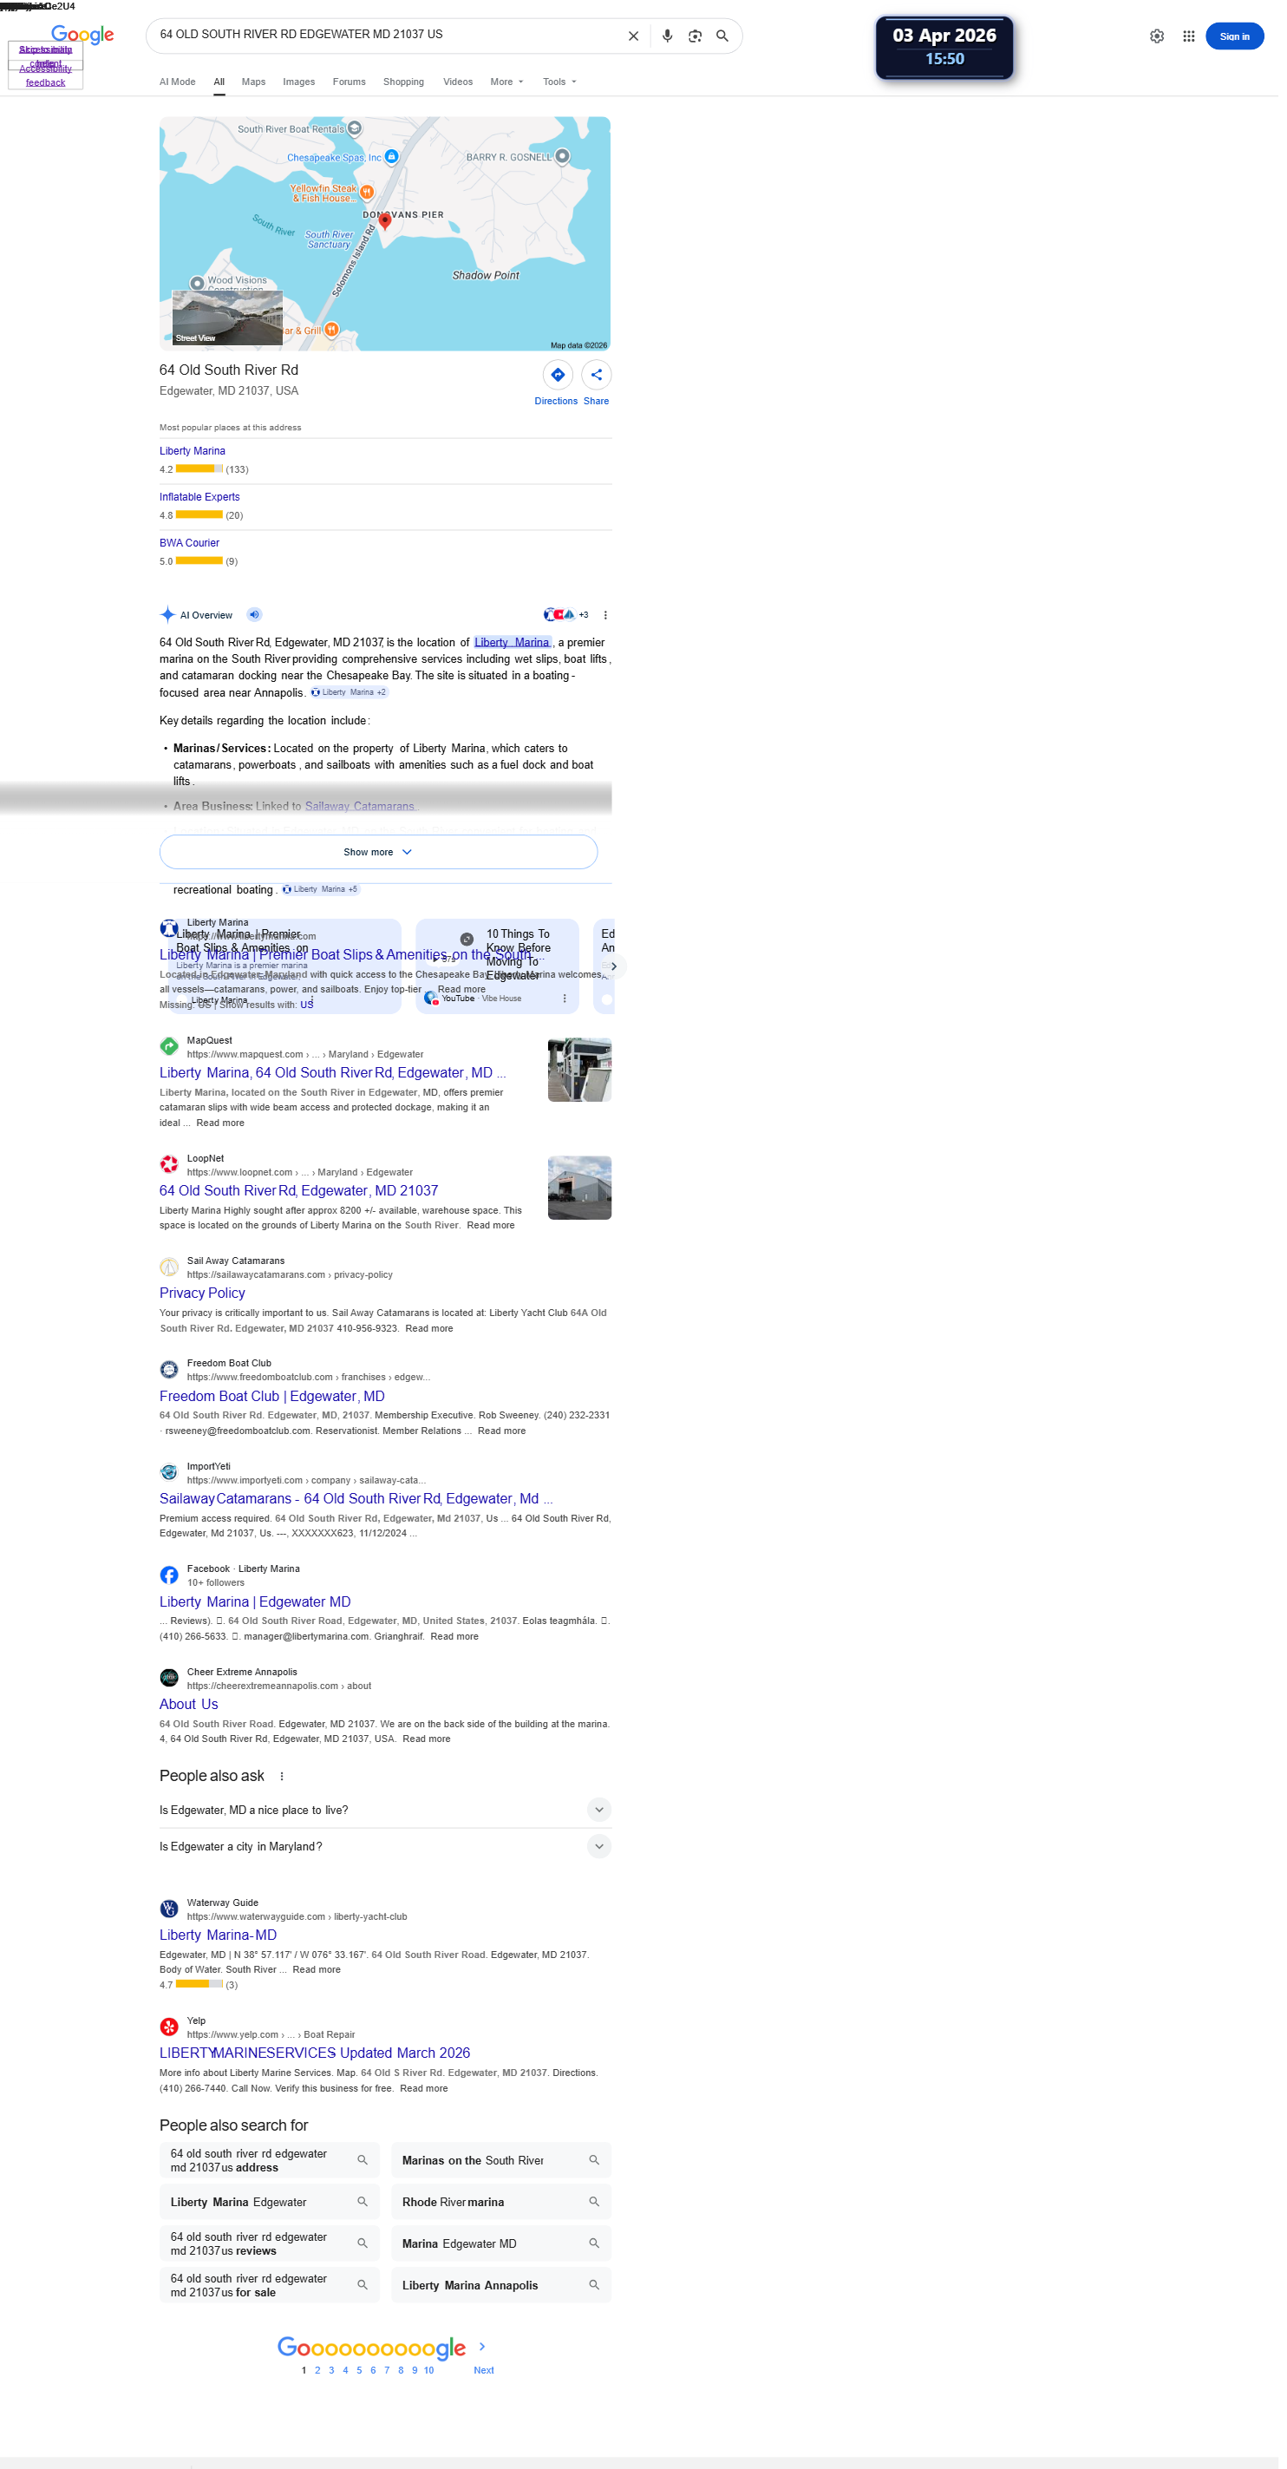Image resolution: width=1287 pixels, height=2469 pixels.
Task: Open the LoopNet 64 Old South River Rd result
Action: [299, 1191]
